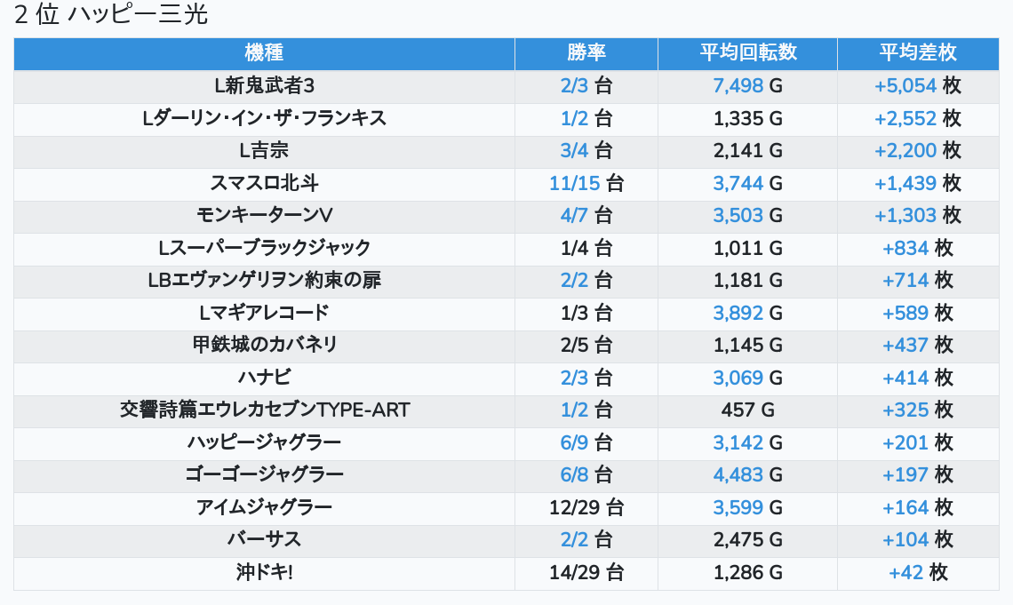This screenshot has height=605, width=1013.
Task: Sort by the 勝率 column header
Action: click(586, 53)
